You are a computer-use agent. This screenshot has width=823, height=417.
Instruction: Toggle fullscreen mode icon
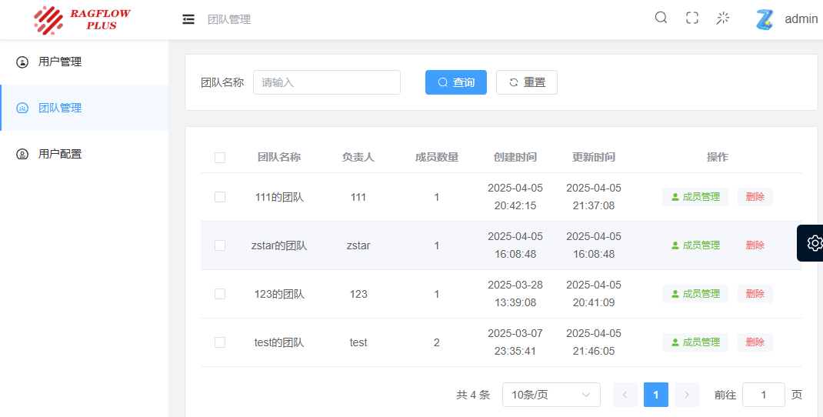click(692, 18)
